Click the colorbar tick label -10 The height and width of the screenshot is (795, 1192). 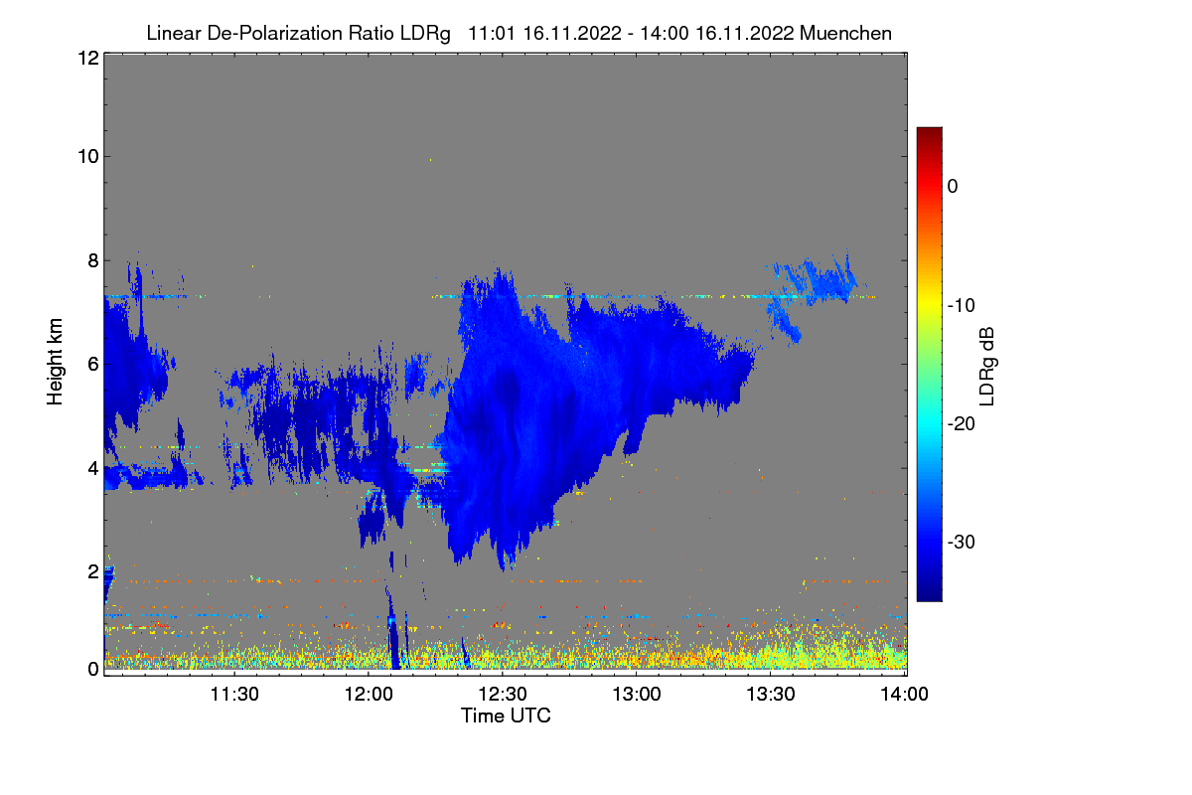[961, 305]
